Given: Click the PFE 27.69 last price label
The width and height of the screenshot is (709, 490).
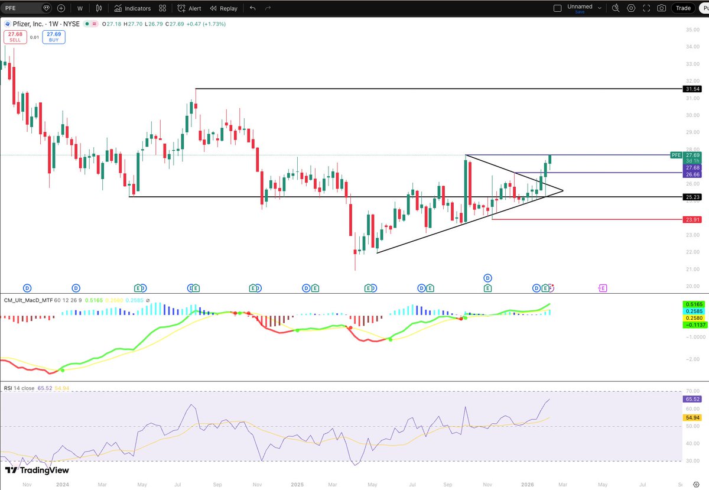Looking at the screenshot, I should 687,155.
